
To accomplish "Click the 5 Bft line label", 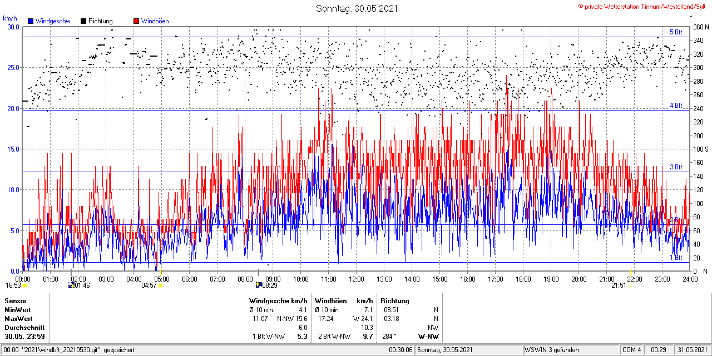I will pos(675,32).
